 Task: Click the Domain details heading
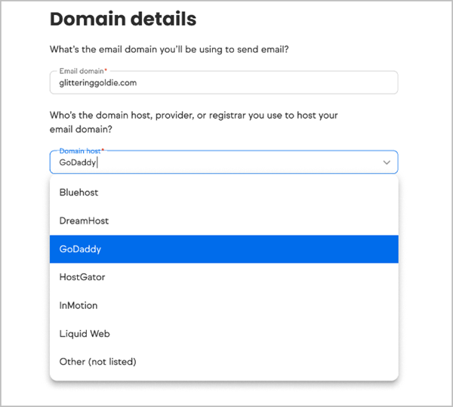[123, 19]
